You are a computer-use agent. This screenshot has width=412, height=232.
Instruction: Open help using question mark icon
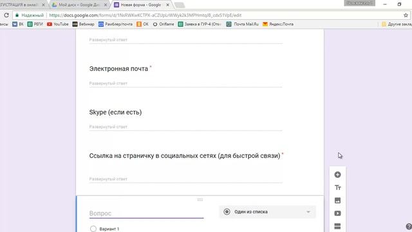pos(409,227)
